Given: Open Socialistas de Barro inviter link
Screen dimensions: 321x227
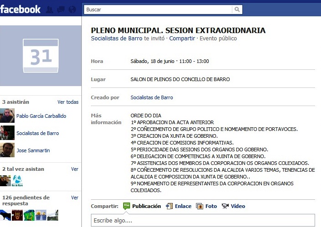Looking at the screenshot, I should [116, 39].
